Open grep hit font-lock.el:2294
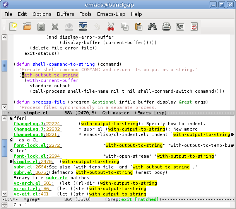 pos(38,156)
